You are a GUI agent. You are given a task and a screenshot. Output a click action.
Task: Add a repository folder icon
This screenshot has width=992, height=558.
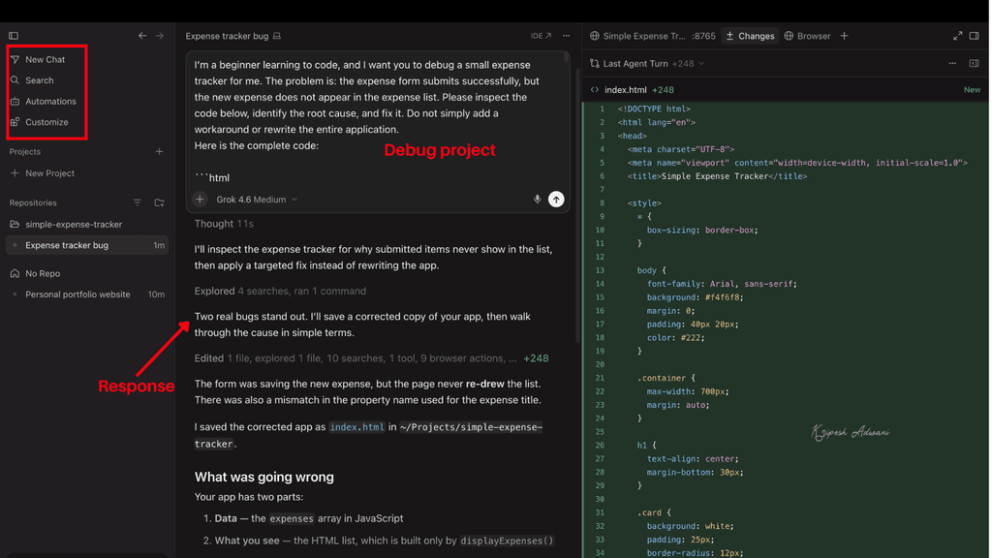pyautogui.click(x=160, y=203)
